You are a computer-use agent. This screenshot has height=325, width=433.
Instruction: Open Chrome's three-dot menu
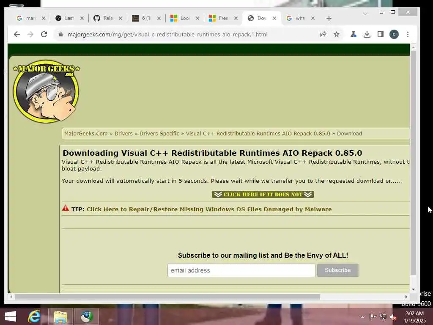click(x=408, y=34)
